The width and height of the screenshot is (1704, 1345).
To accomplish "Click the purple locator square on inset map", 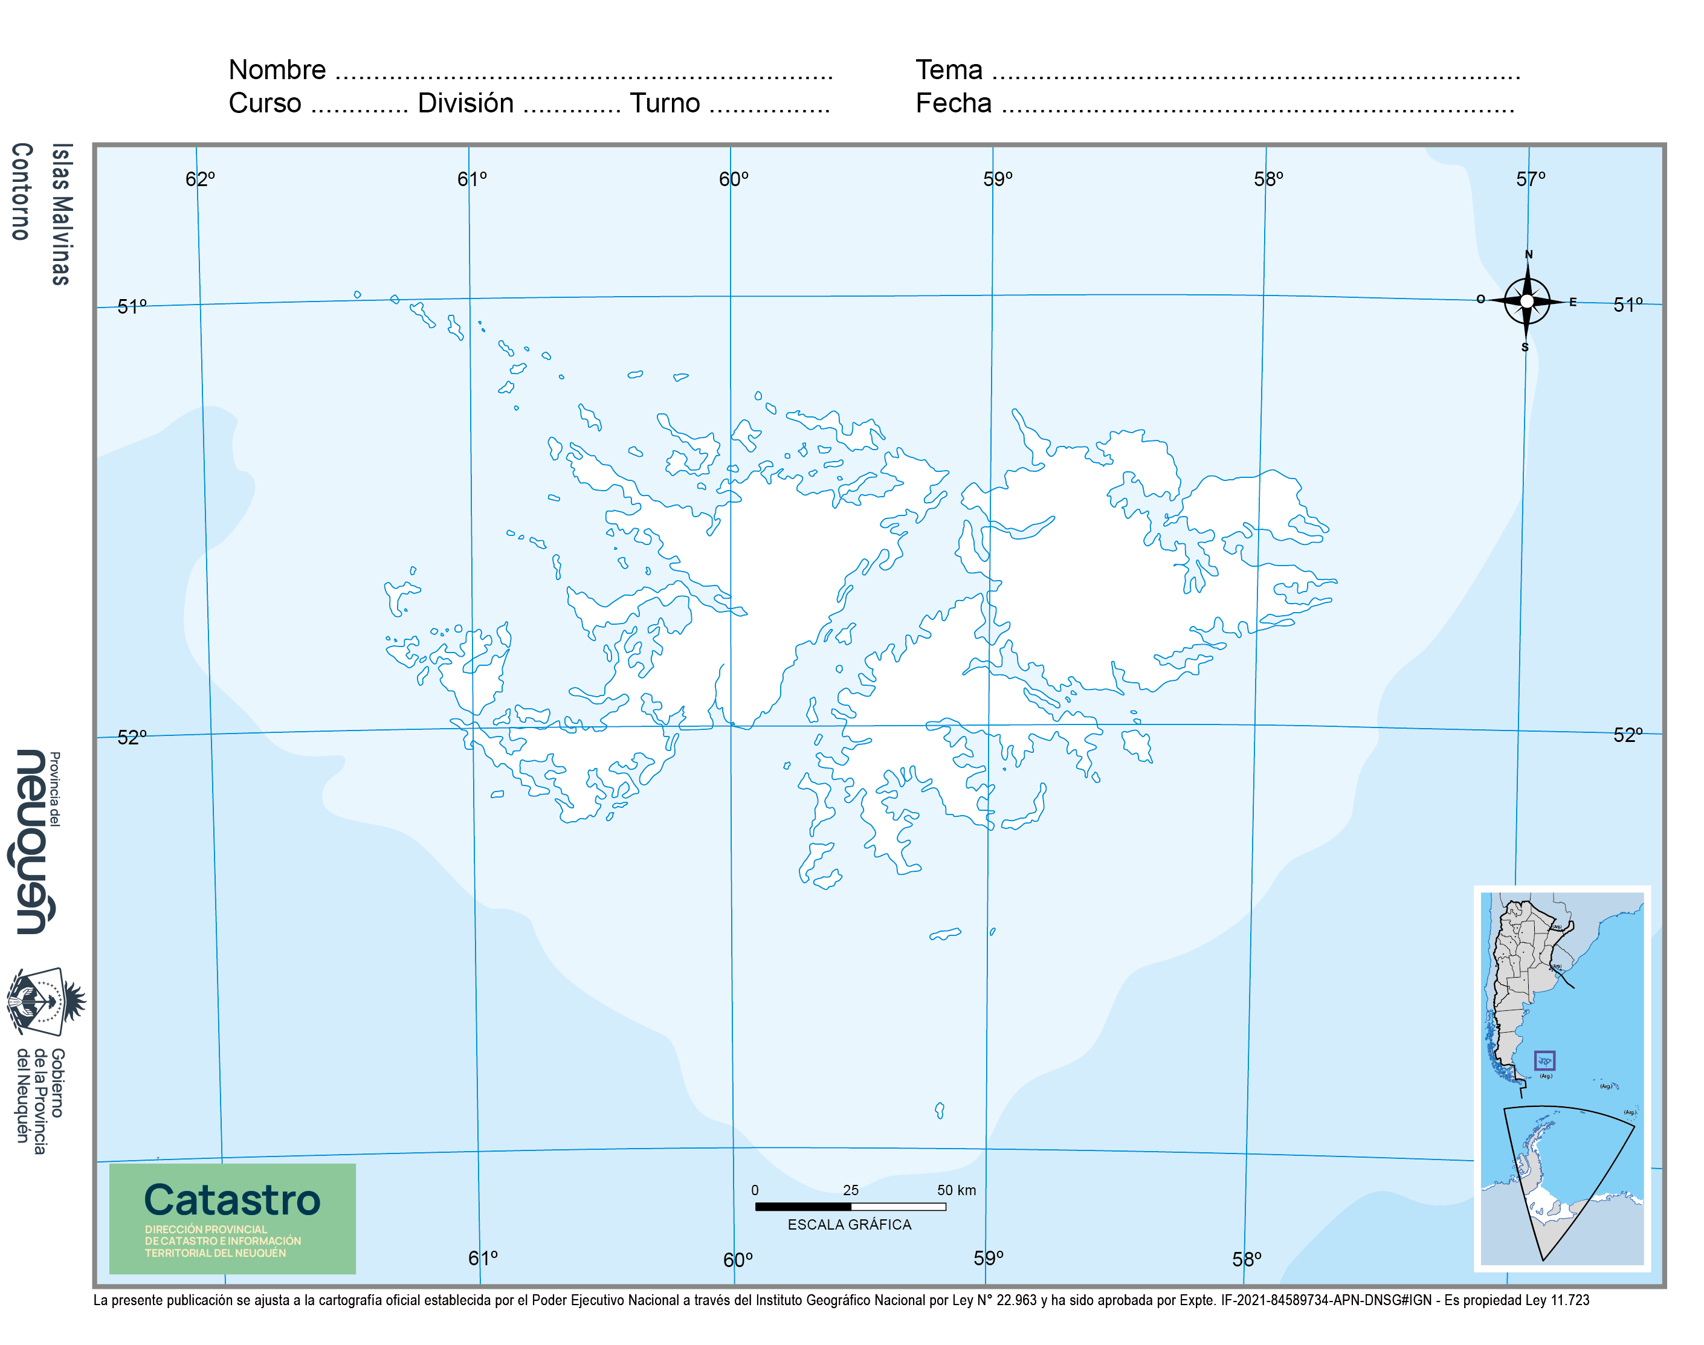I will (x=1545, y=1060).
